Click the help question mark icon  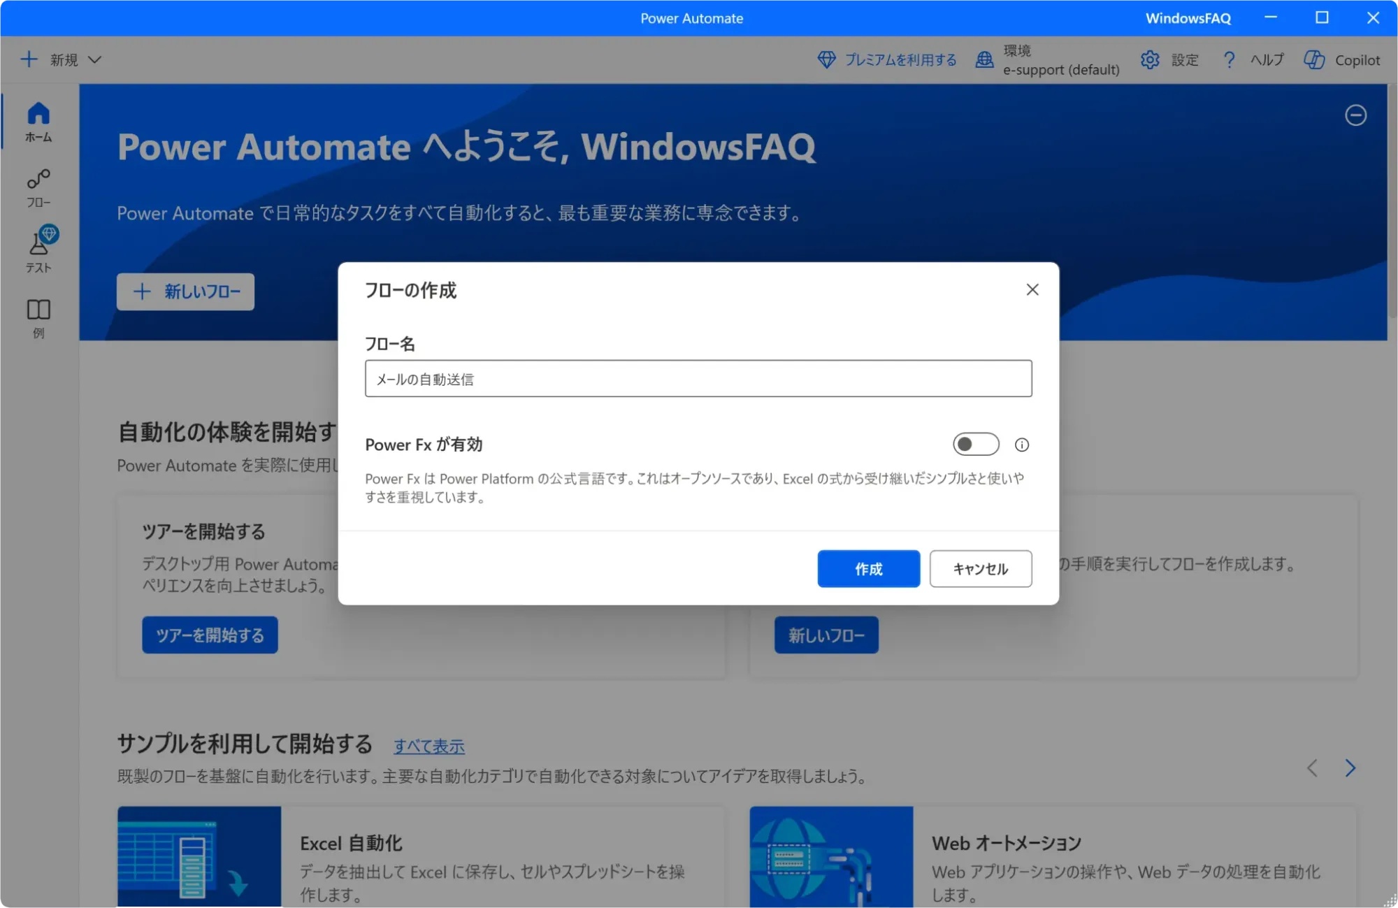tap(1229, 59)
